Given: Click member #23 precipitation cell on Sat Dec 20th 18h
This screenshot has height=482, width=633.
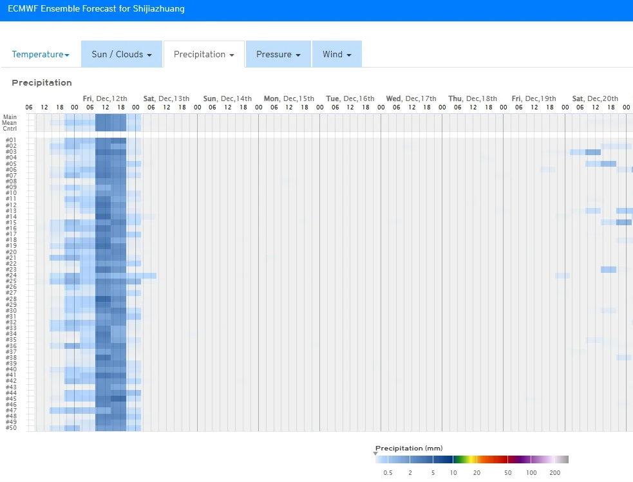Looking at the screenshot, I should click(x=609, y=270).
